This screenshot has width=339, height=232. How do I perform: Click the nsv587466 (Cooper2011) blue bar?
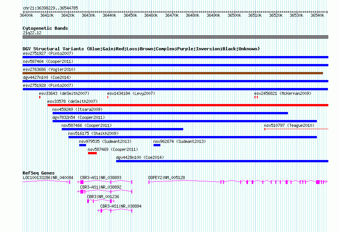point(122,129)
